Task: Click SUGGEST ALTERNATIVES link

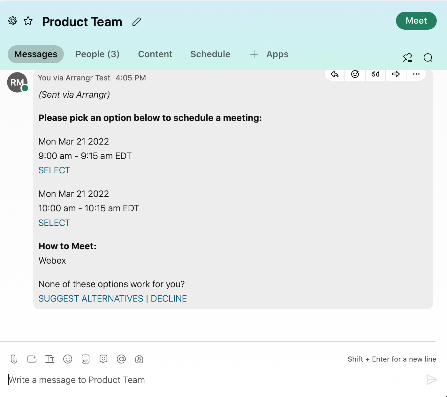Action: point(91,299)
